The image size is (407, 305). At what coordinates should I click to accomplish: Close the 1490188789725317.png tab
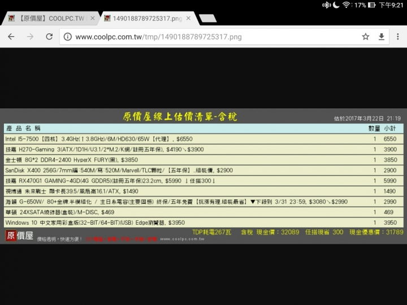[188, 18]
